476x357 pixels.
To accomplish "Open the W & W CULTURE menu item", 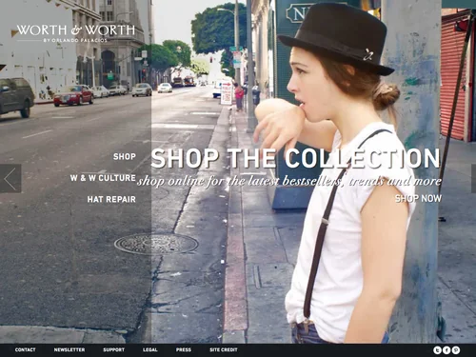I will (103, 178).
